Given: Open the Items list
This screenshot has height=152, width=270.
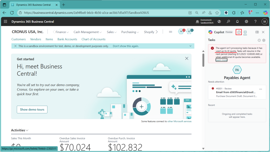Looking at the screenshot, I should [x=49, y=39].
